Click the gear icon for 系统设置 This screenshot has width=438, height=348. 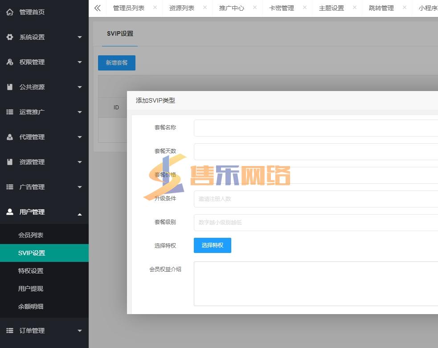tap(10, 37)
